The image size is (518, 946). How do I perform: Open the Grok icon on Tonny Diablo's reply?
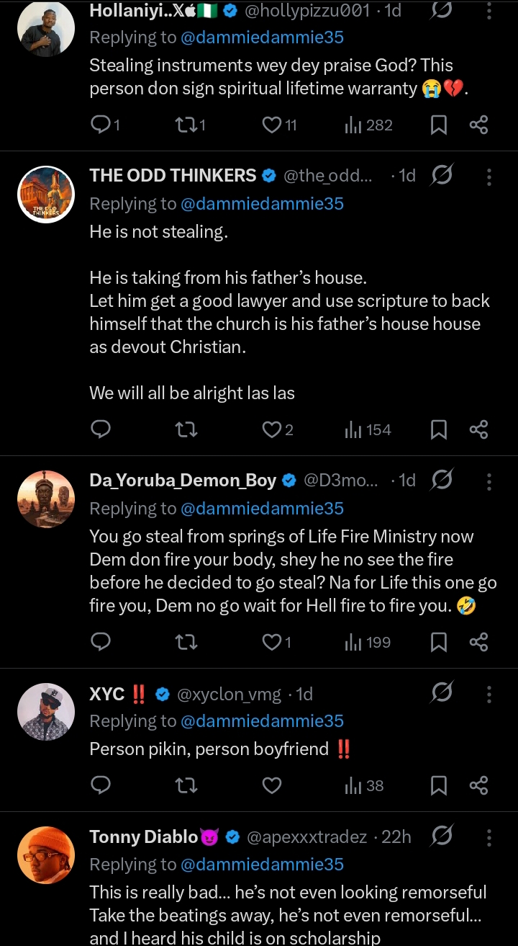[442, 836]
